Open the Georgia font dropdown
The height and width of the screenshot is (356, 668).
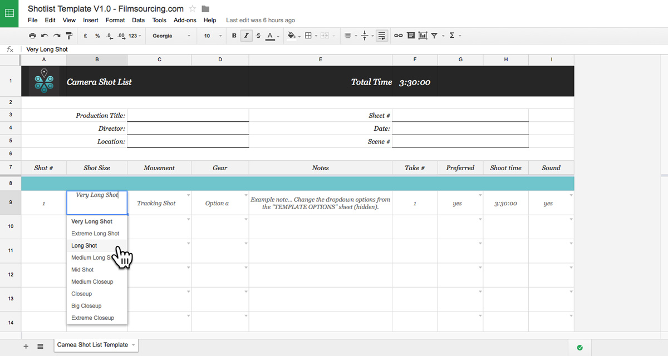(171, 36)
